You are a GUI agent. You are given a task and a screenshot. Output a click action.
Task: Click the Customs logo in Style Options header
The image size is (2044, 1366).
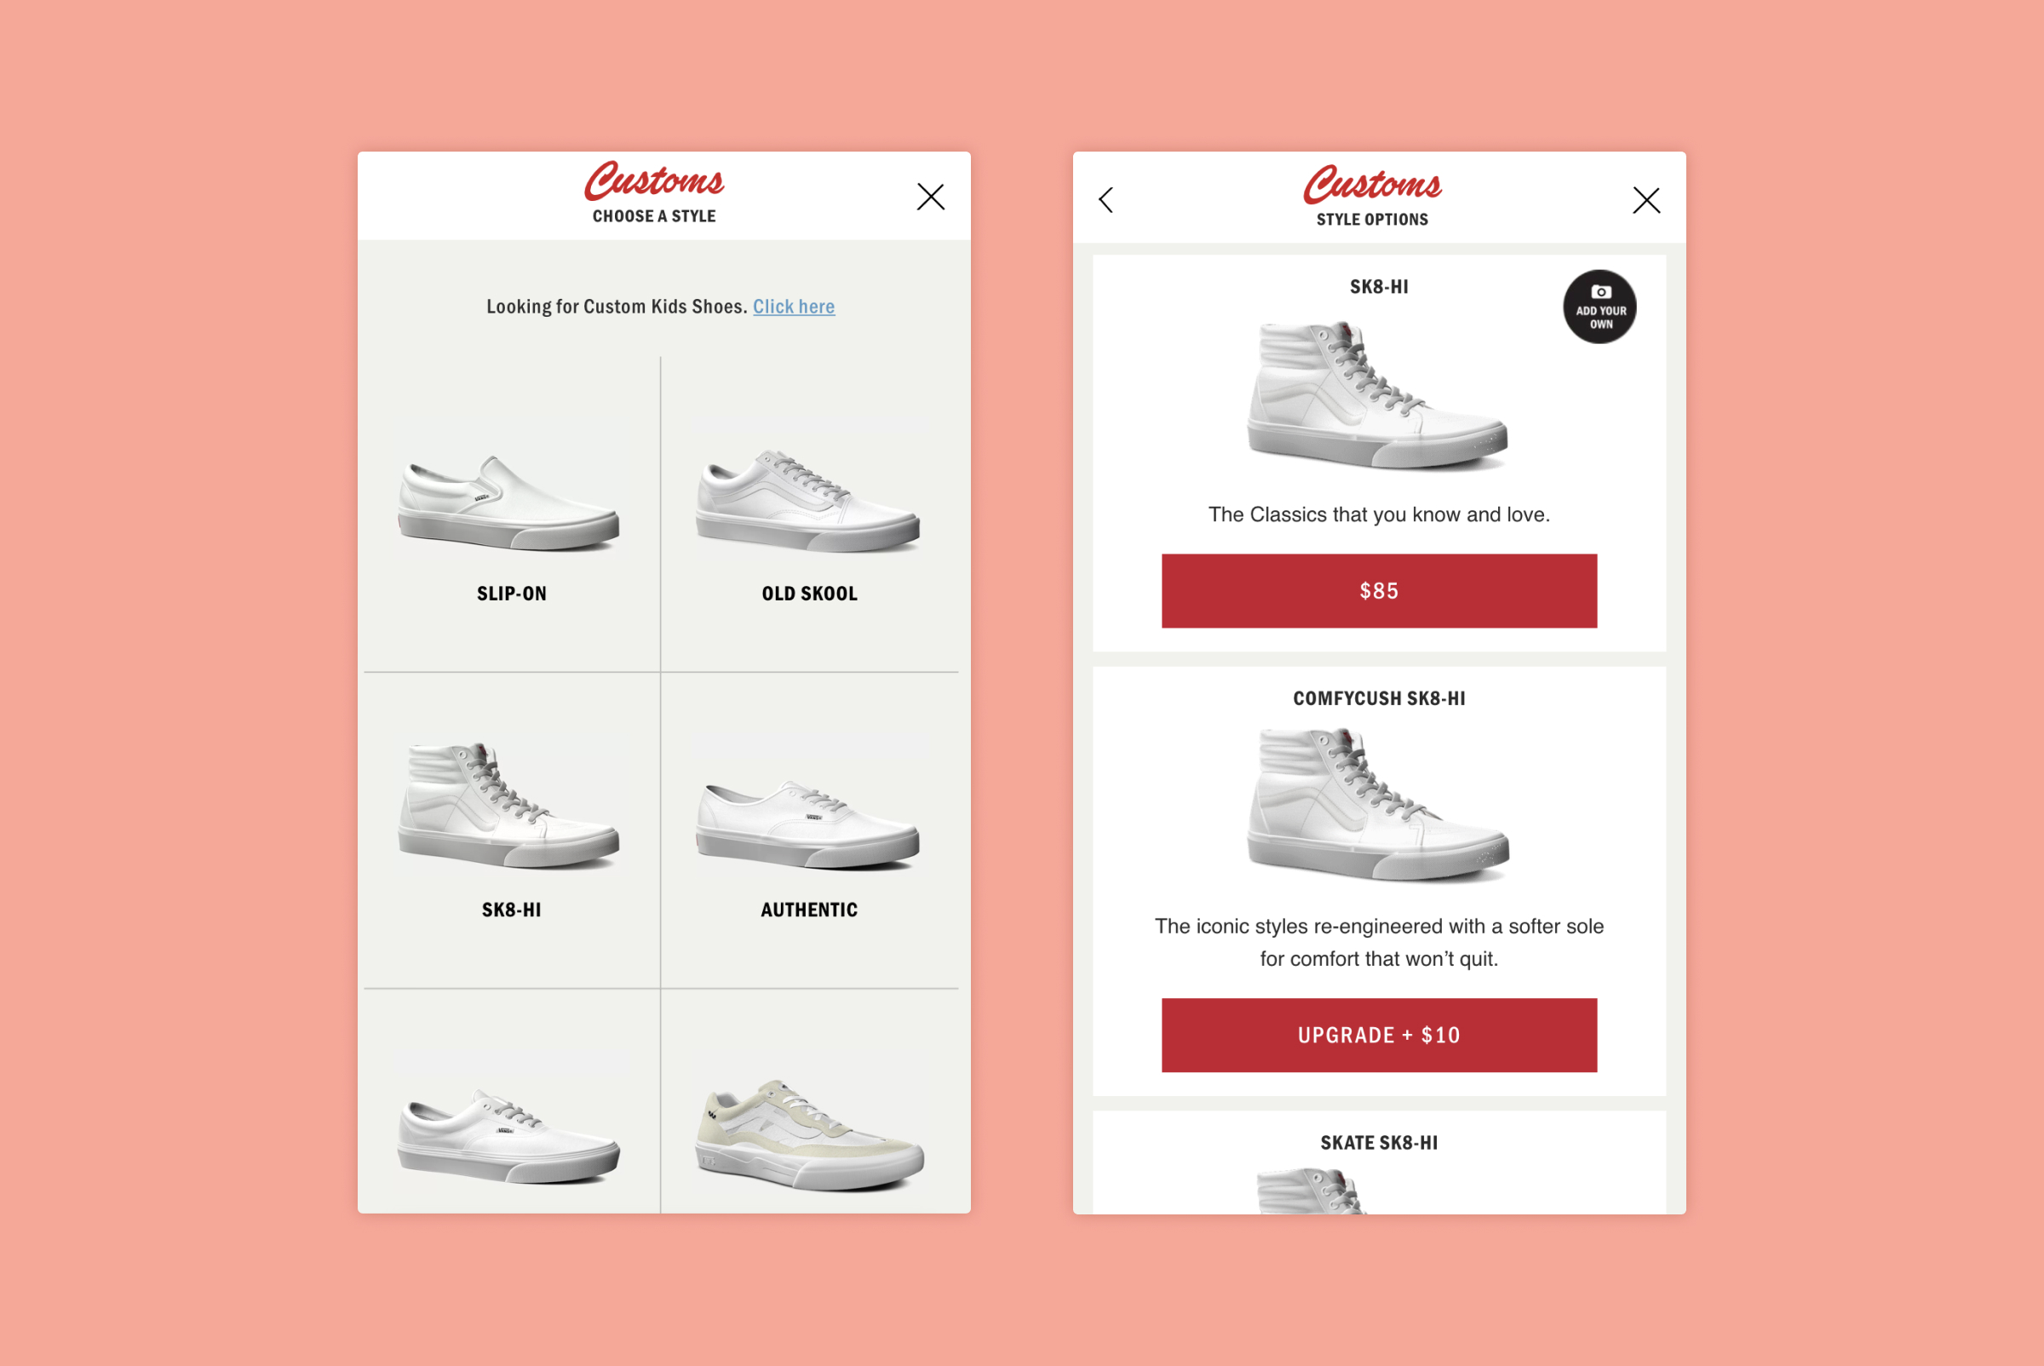[x=1372, y=184]
